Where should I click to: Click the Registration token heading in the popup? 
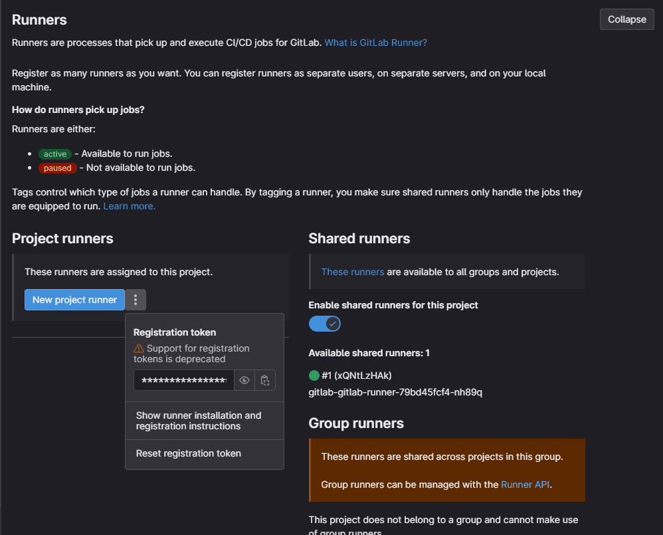coord(175,332)
